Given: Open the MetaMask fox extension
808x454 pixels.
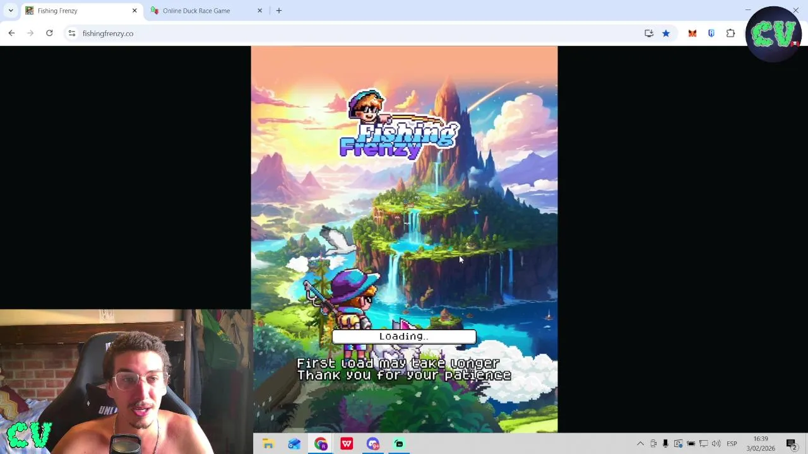Looking at the screenshot, I should (x=692, y=33).
